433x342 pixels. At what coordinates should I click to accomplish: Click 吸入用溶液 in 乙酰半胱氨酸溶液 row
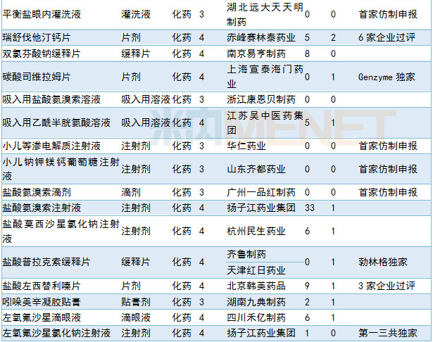point(146,122)
